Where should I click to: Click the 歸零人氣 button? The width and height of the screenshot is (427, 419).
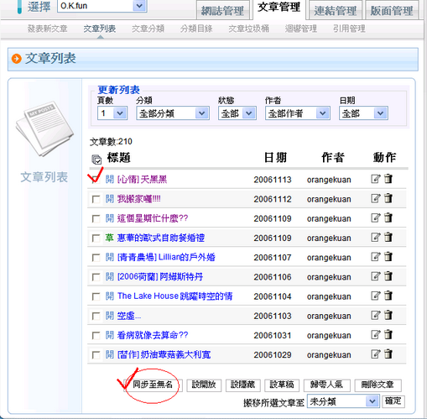pos(326,385)
